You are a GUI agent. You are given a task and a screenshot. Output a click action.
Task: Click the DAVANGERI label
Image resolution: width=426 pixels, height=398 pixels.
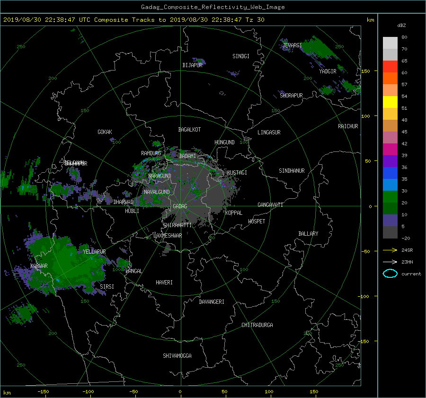click(x=212, y=302)
